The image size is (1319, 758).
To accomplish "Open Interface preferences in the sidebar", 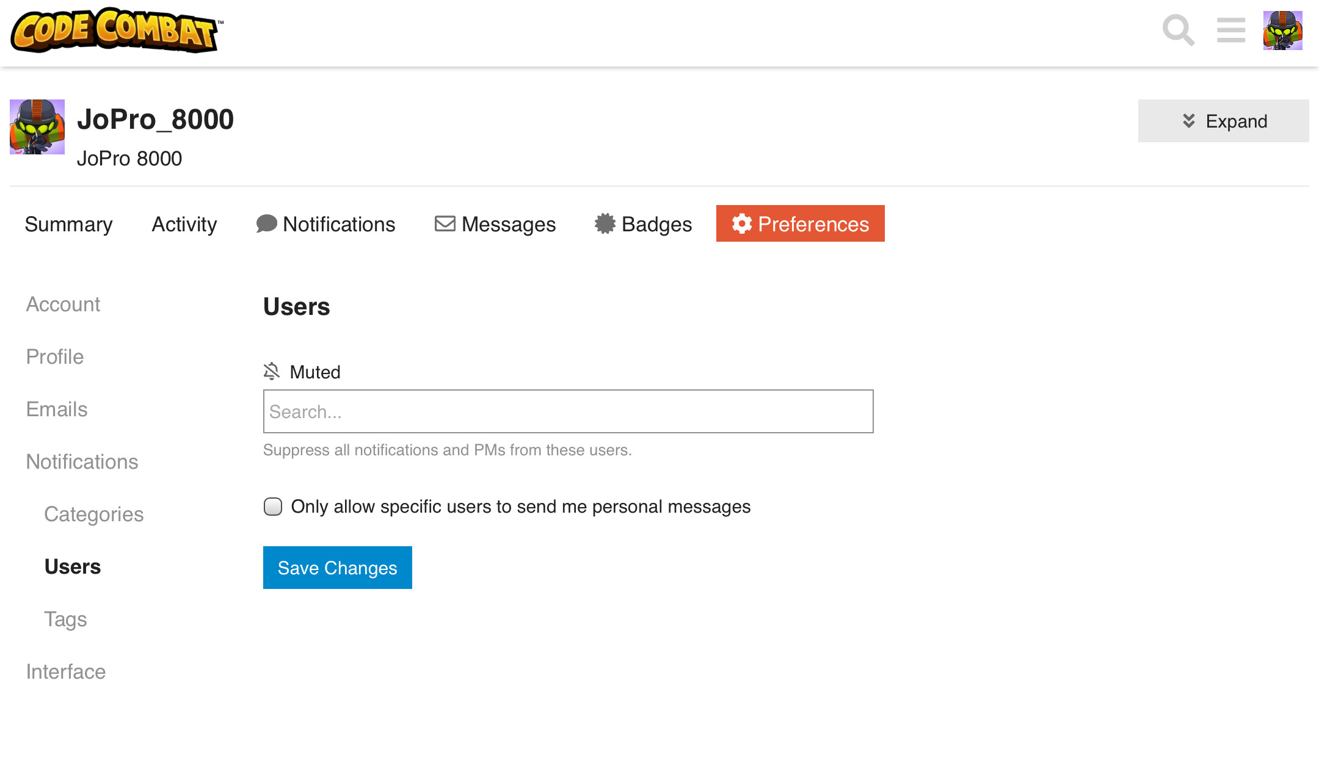I will (x=65, y=671).
